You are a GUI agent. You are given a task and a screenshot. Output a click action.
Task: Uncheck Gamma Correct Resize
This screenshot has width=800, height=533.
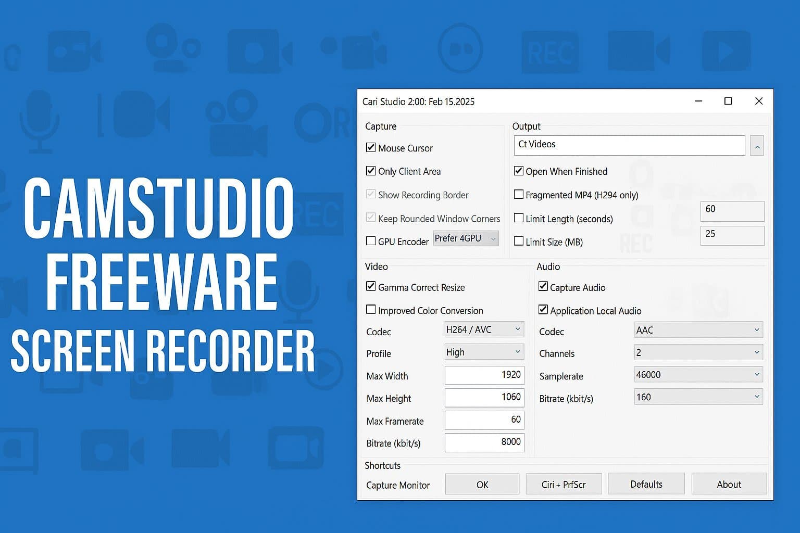click(x=371, y=286)
